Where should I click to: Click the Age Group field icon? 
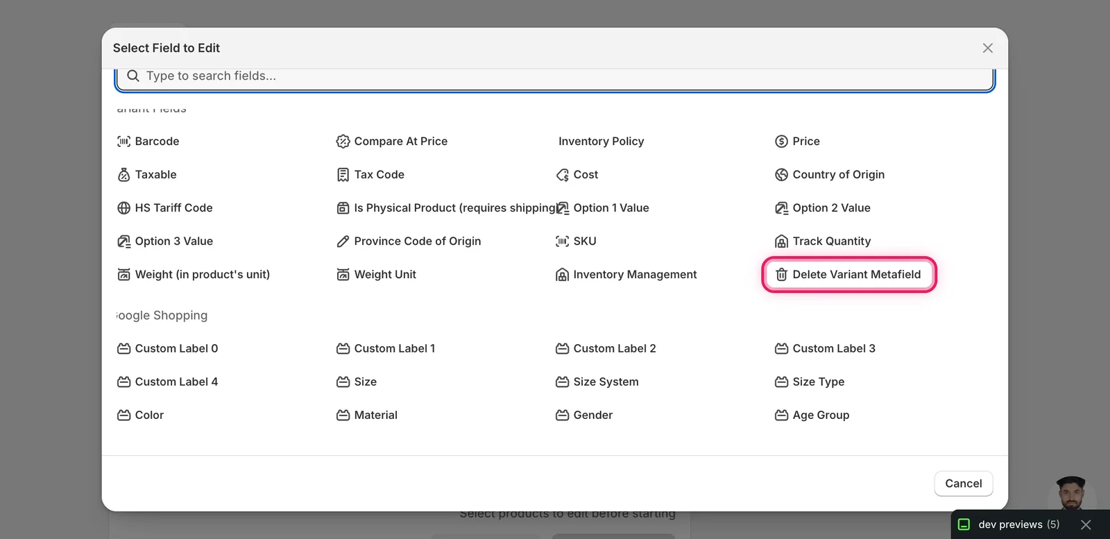(x=781, y=416)
